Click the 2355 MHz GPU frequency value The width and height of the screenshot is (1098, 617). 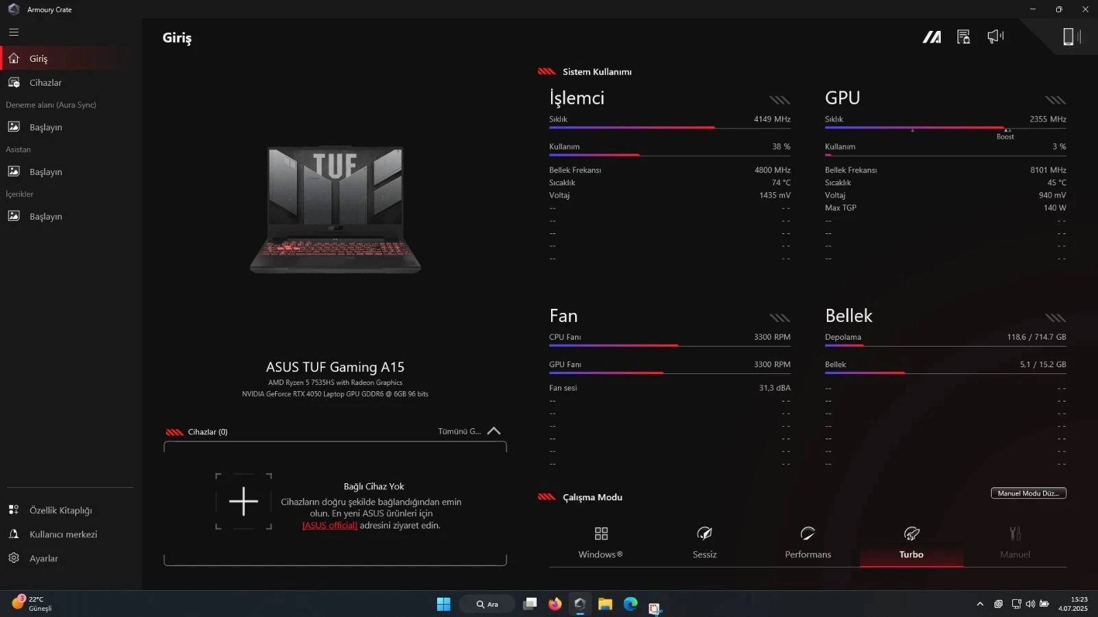pos(1048,119)
